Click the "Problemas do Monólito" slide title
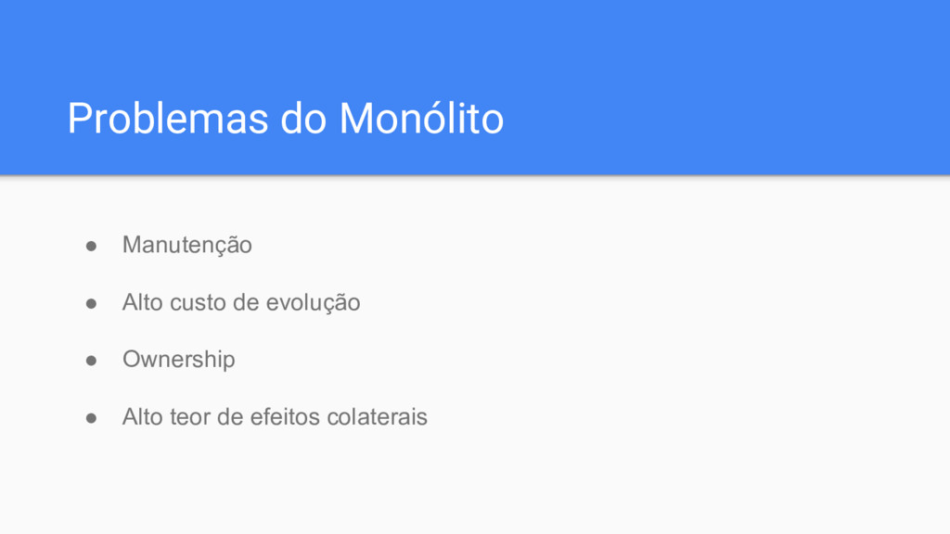950x534 pixels. tap(286, 118)
